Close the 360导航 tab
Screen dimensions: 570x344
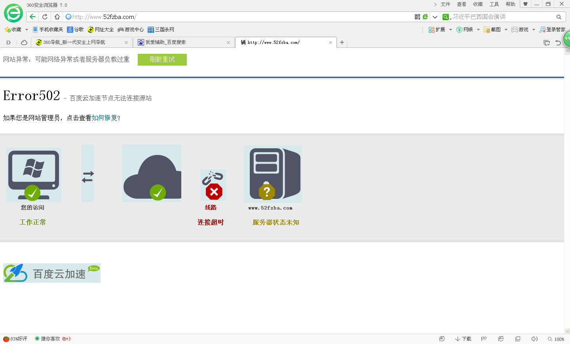coord(126,42)
